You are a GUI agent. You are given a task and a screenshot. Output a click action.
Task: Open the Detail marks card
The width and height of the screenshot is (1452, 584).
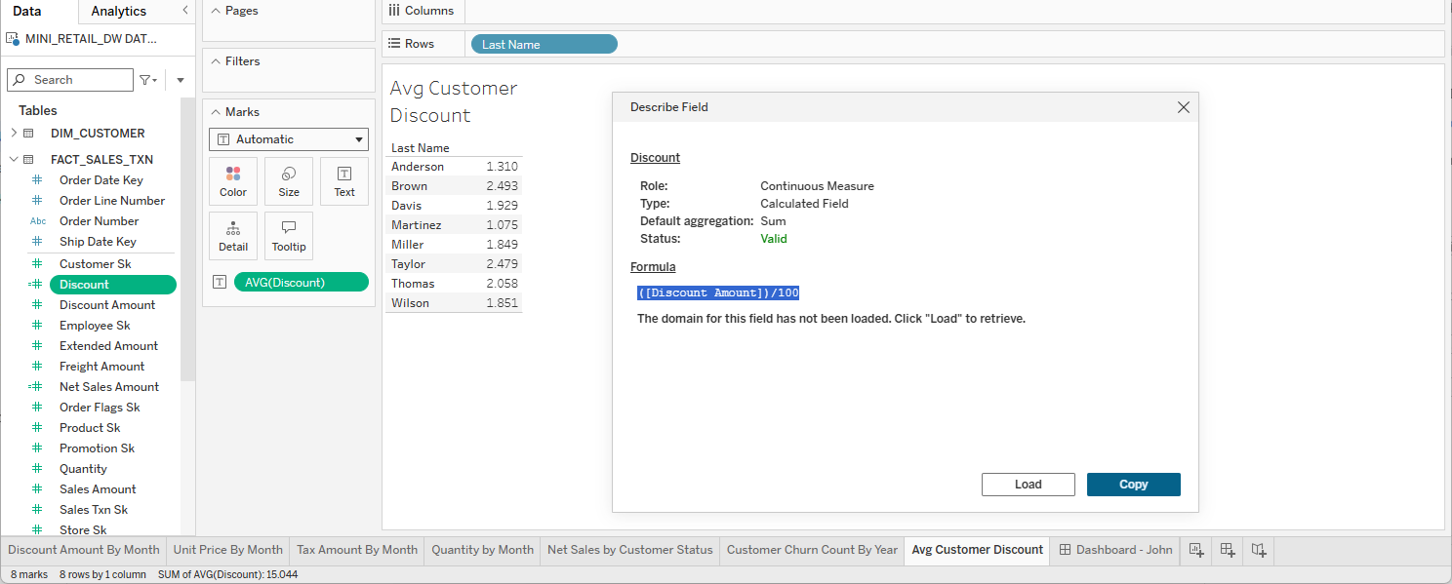point(233,236)
